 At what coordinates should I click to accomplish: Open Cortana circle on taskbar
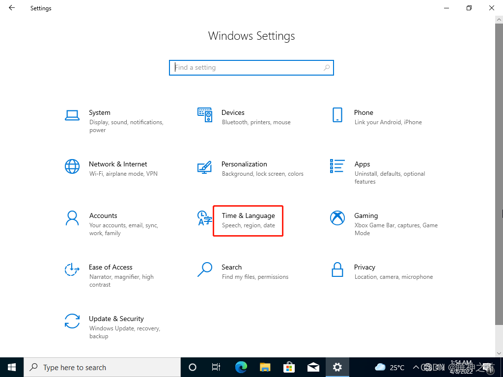click(x=192, y=367)
